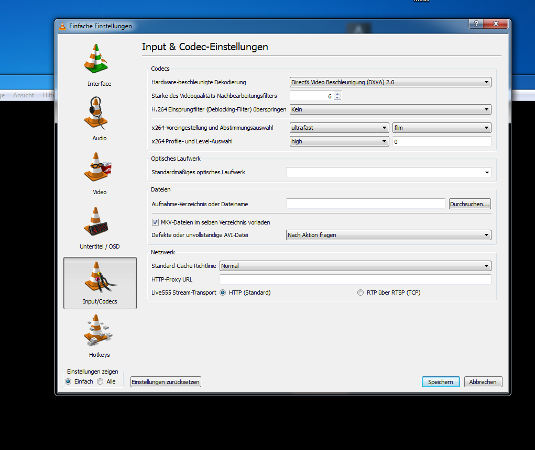Increase the Nachbearbeitungsfilter strength spinner

tap(337, 94)
